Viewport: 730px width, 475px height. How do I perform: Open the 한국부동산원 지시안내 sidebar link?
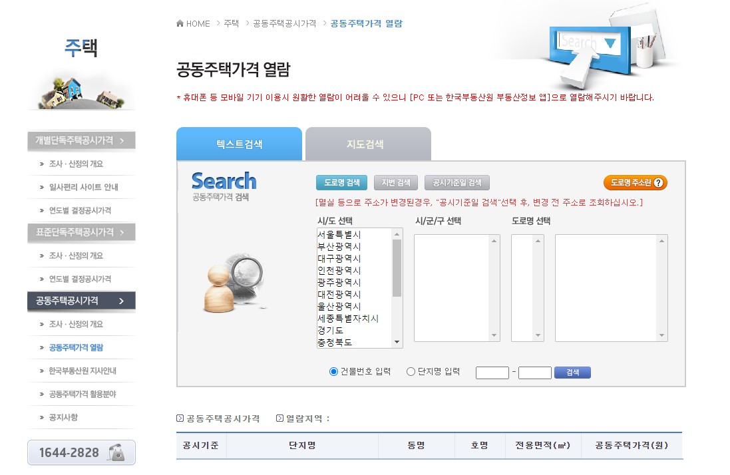(x=83, y=370)
